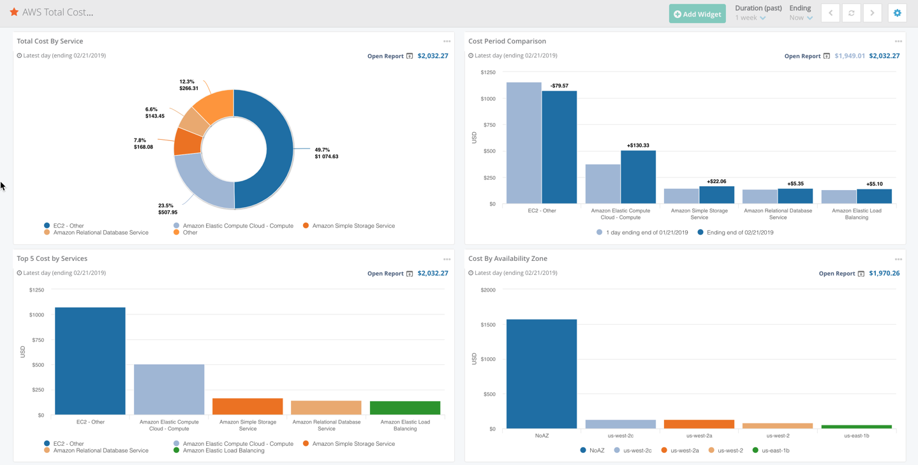Go to previous time period arrow
Viewport: 918px width, 465px height.
[830, 13]
